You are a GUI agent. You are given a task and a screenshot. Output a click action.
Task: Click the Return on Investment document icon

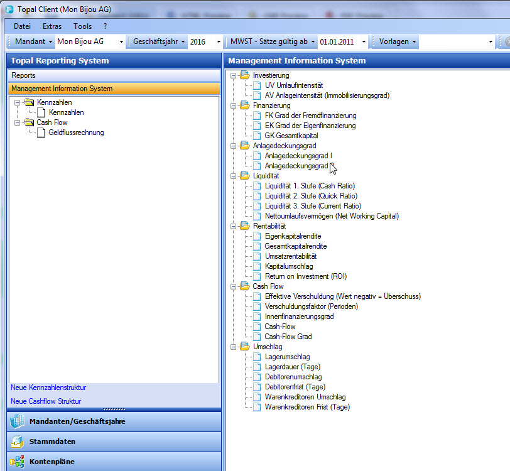257,276
